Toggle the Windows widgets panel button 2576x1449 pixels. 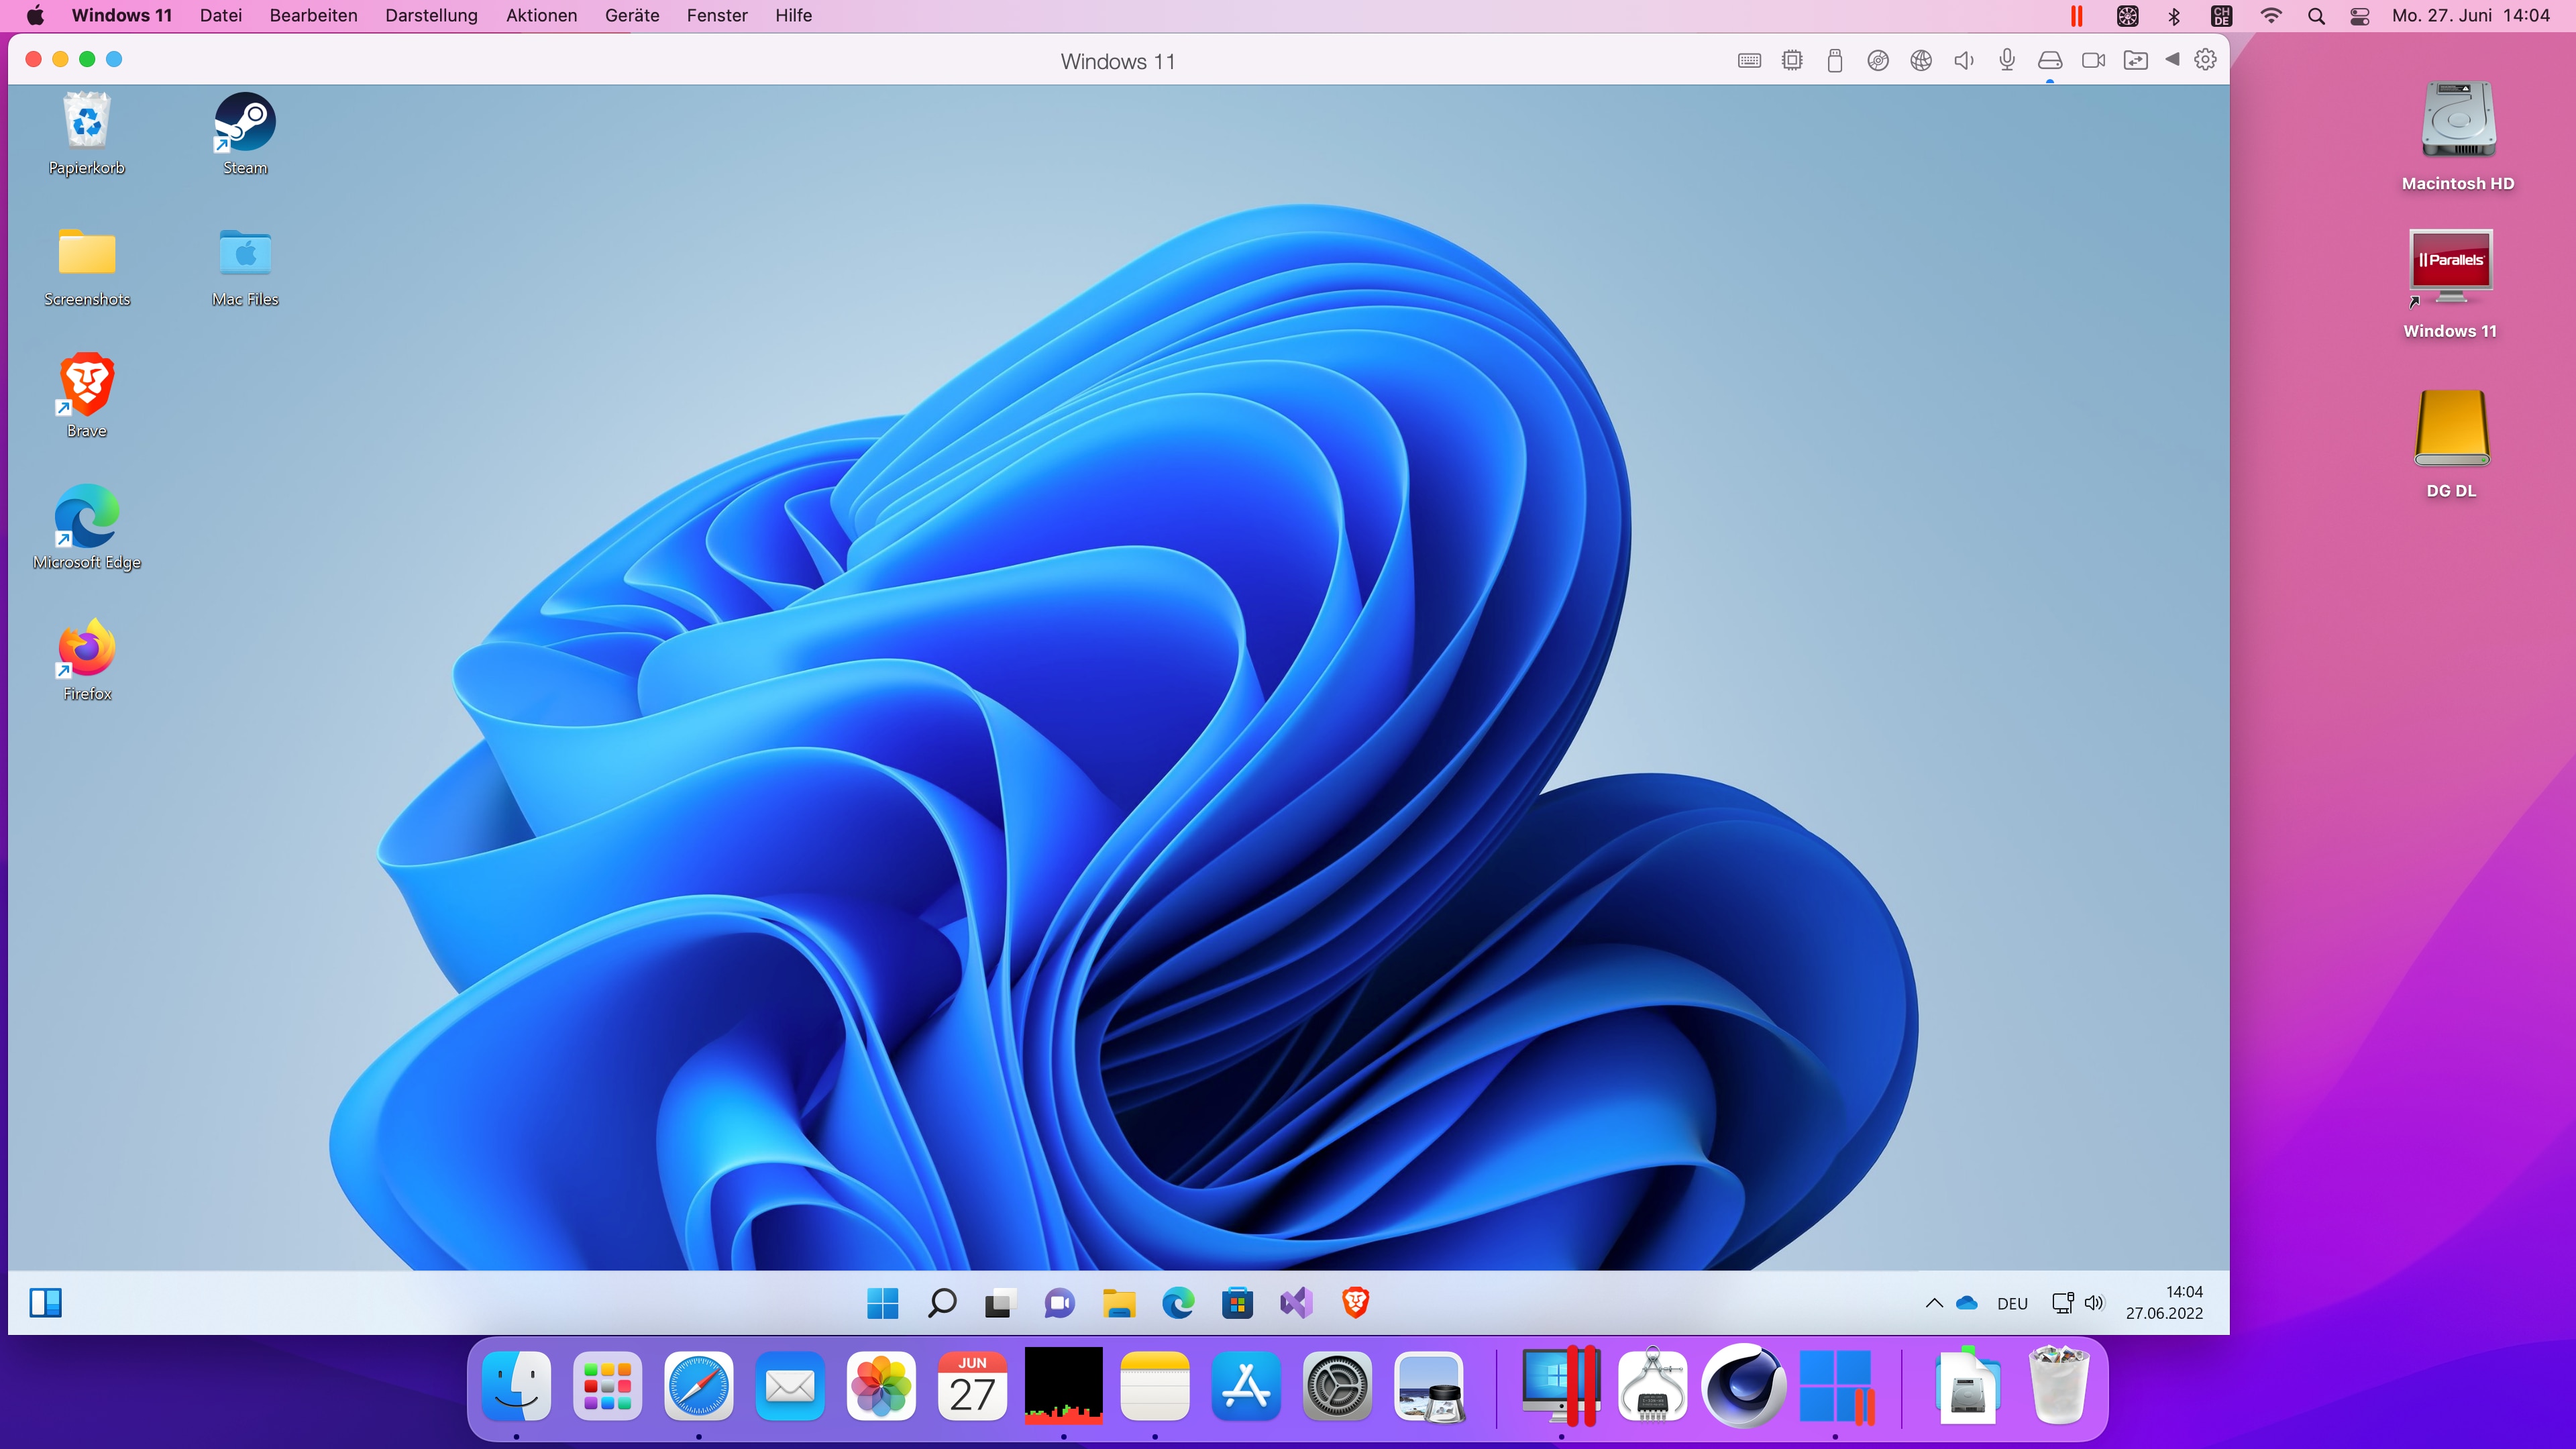(x=46, y=1303)
